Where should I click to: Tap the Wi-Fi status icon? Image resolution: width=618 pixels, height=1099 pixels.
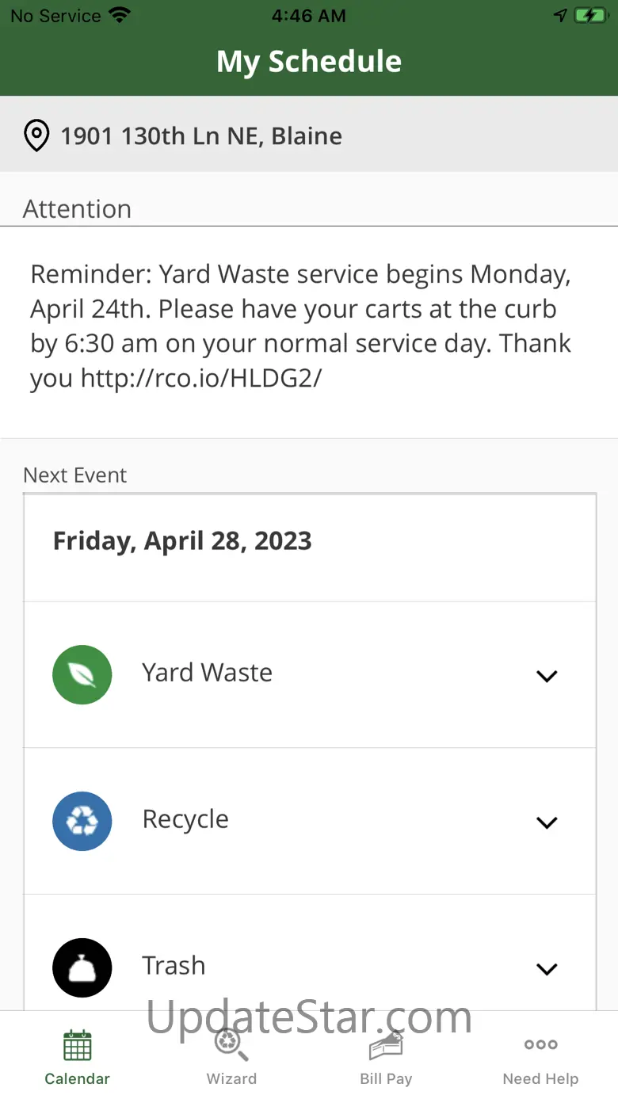(120, 16)
